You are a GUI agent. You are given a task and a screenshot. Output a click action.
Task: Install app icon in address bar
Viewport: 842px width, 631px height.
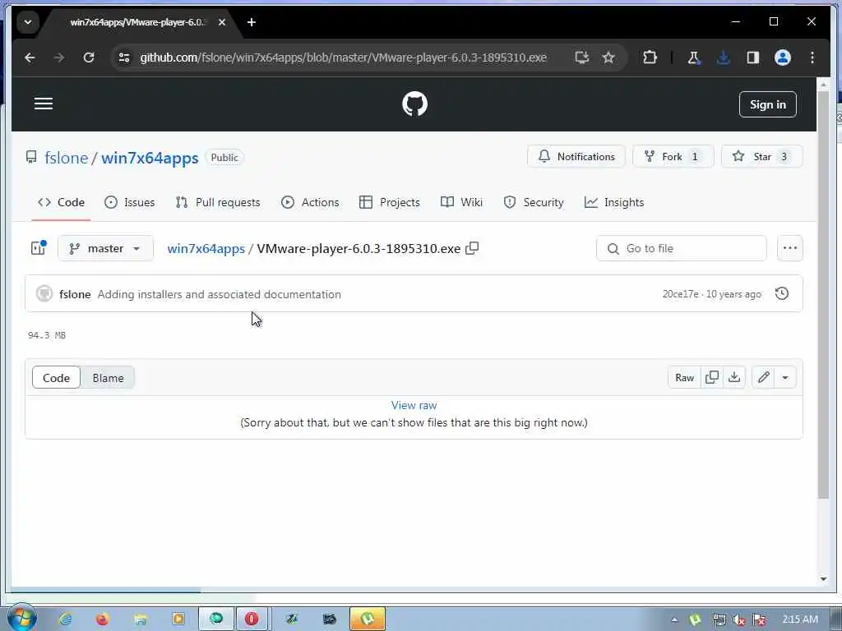point(581,58)
